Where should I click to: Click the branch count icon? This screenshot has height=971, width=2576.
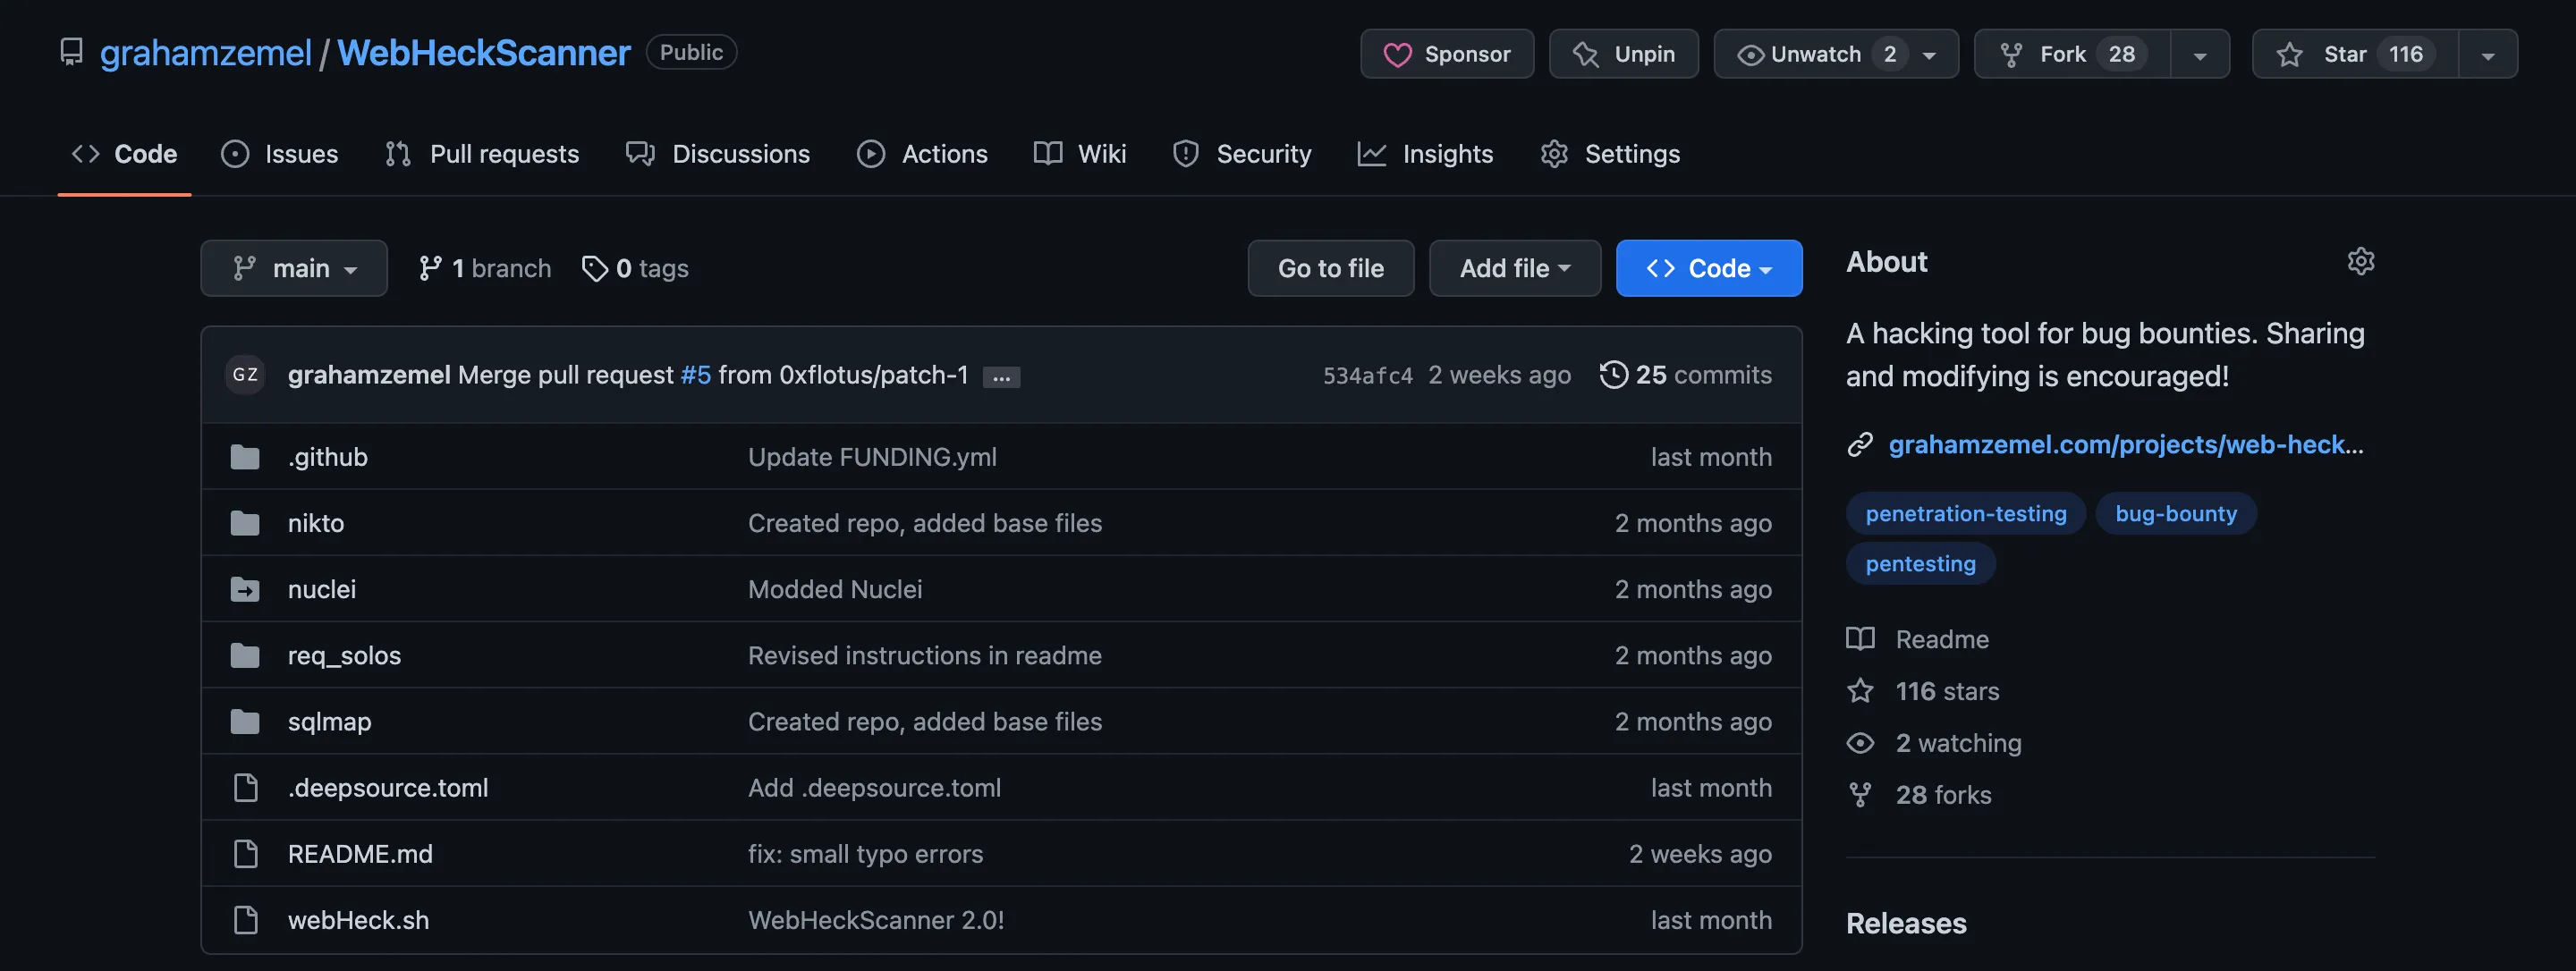tap(430, 268)
